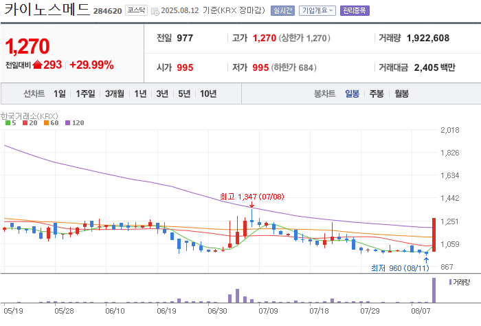The image size is (481, 326).
Task: Click the stock code 284620
Action: [108, 11]
